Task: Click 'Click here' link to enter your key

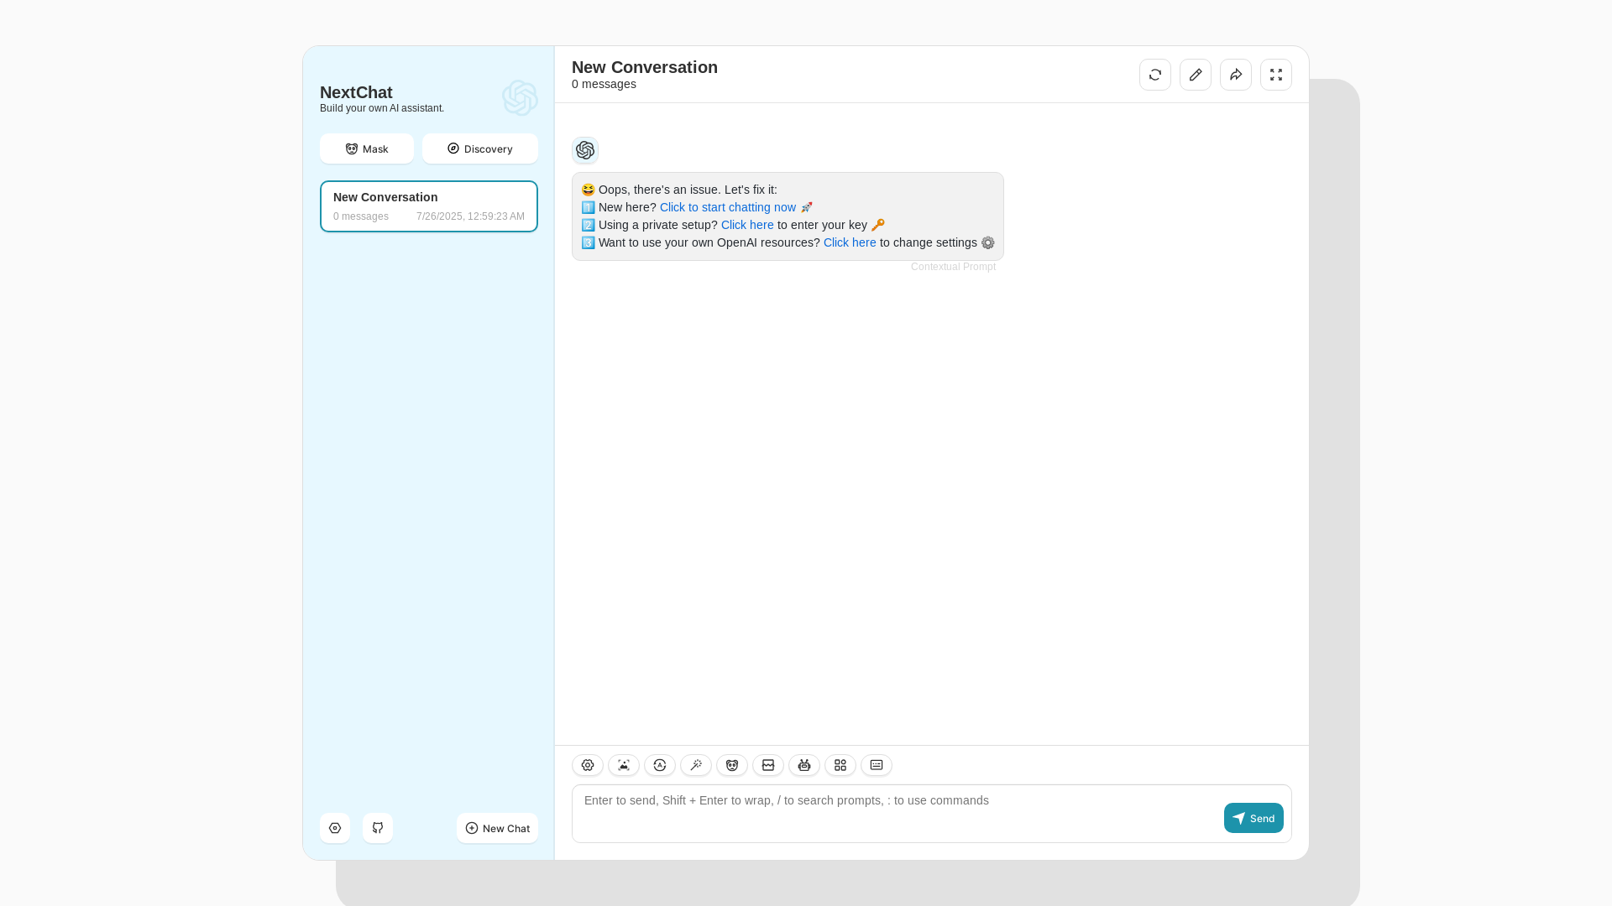Action: coord(747,225)
